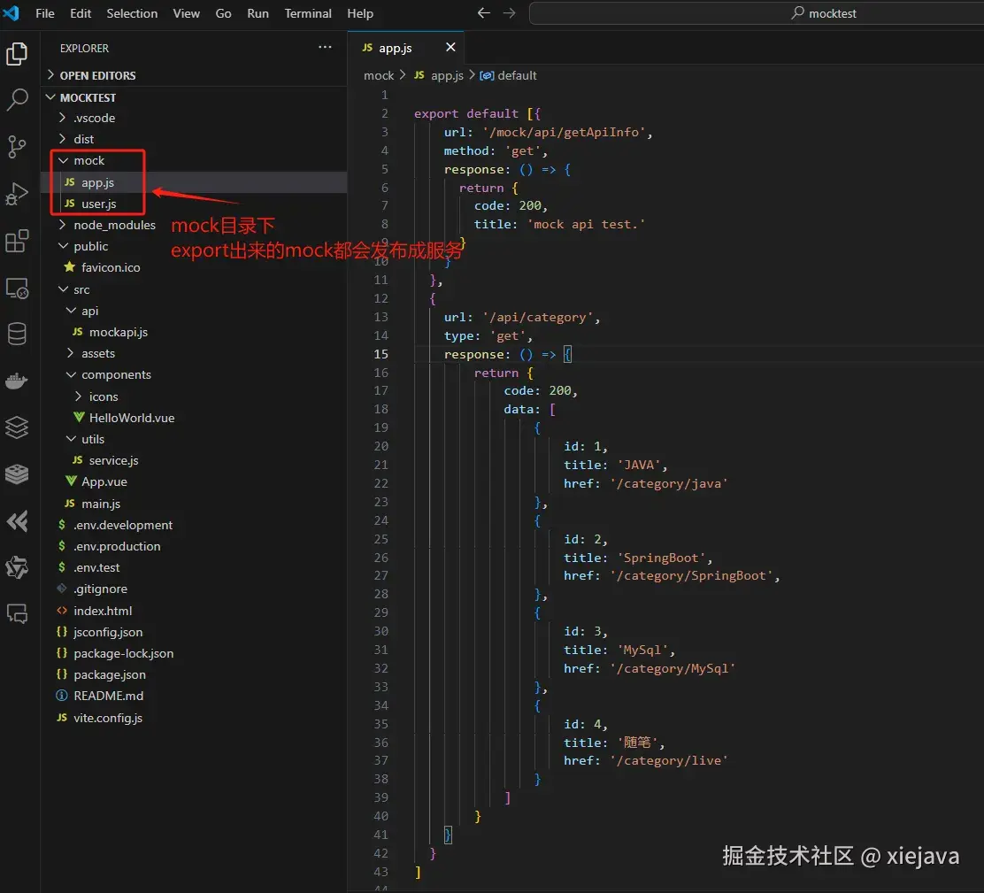Go back with the left arrow
This screenshot has height=893, width=984.
click(x=483, y=13)
